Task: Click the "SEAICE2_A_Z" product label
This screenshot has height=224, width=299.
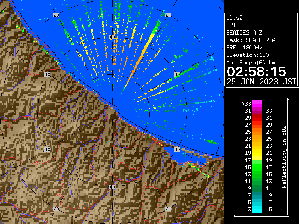Action: coord(244,33)
